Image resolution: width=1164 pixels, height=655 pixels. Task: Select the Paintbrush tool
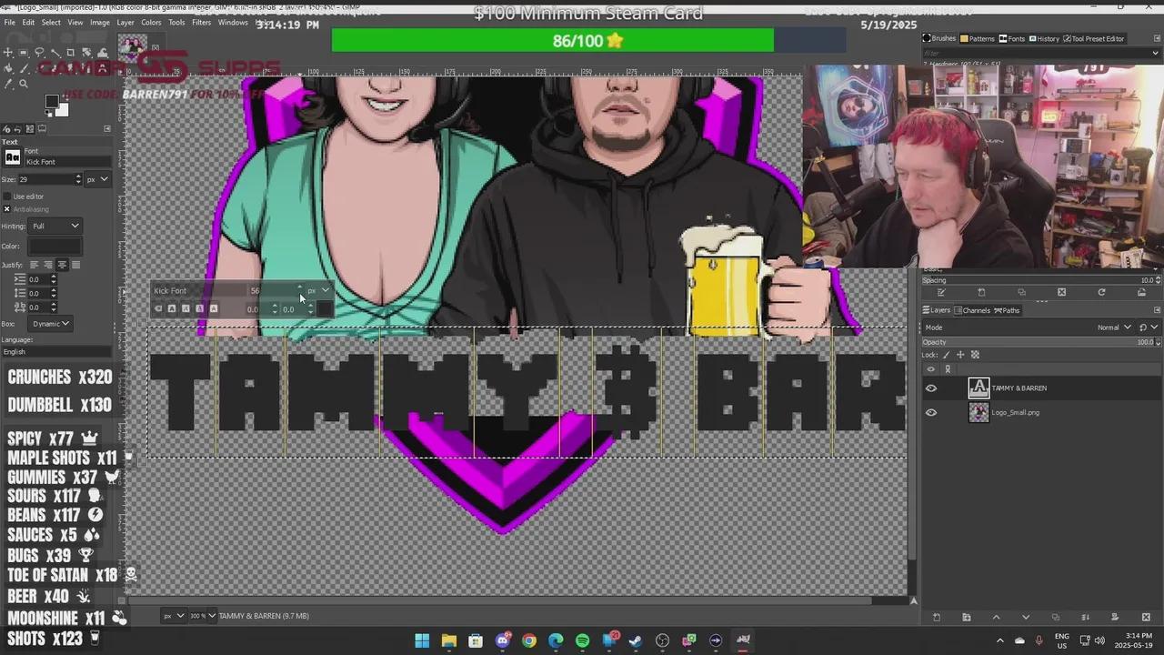(23, 68)
